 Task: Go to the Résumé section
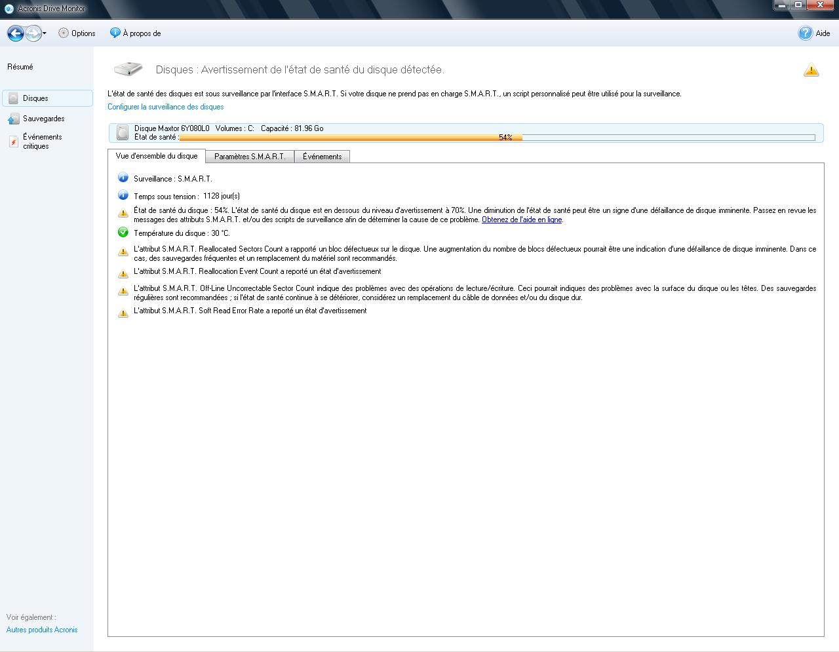[x=20, y=67]
